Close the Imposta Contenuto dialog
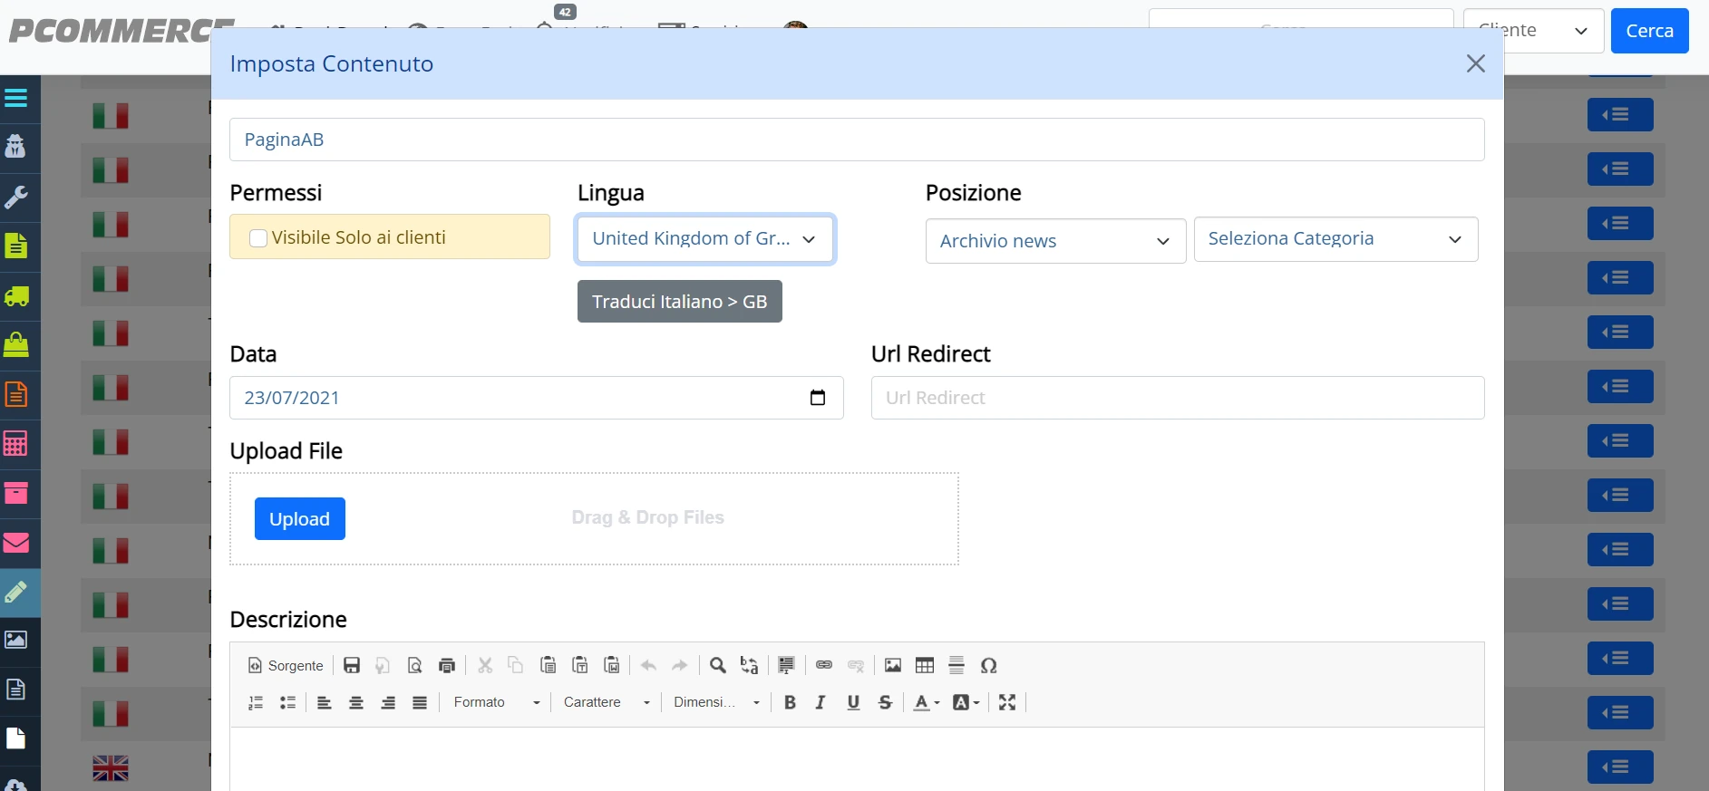1709x791 pixels. pyautogui.click(x=1476, y=63)
